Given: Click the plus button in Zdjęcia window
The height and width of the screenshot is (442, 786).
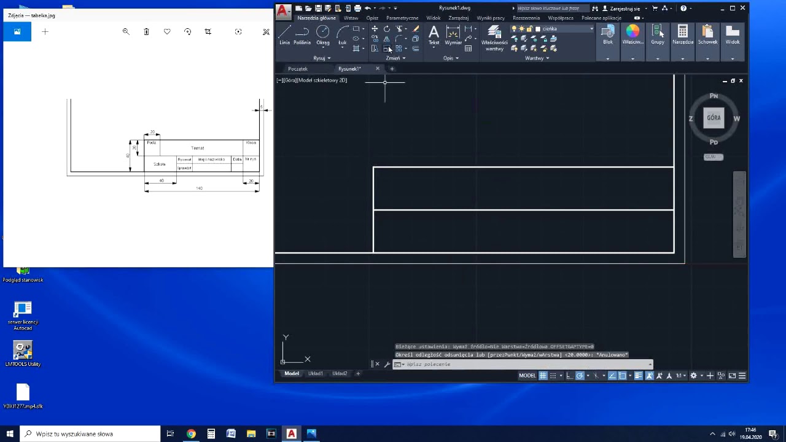Looking at the screenshot, I should (45, 32).
